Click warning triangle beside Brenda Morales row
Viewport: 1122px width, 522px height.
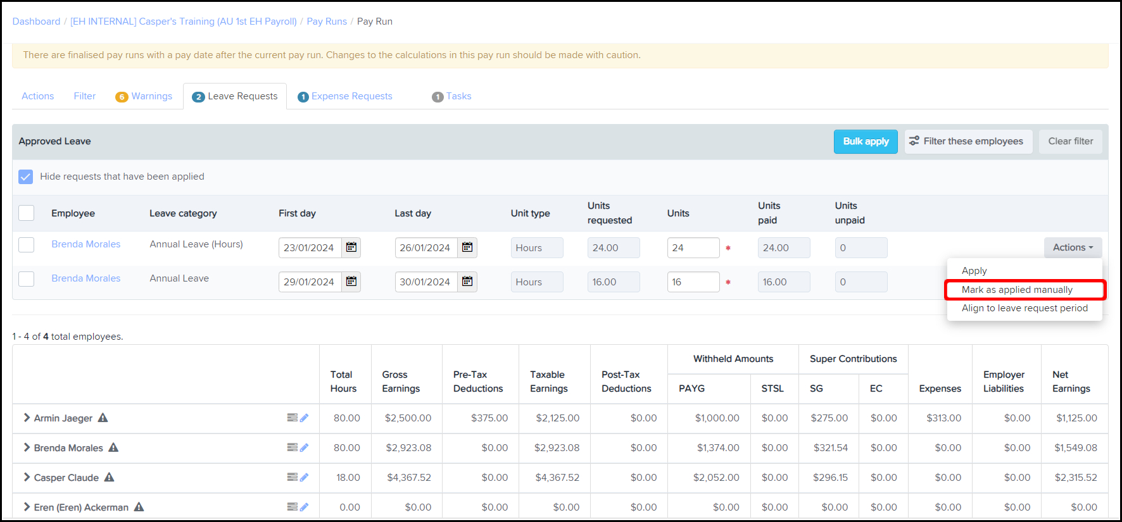pos(113,447)
